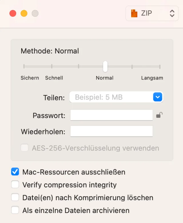Enable Verify compression integrity
183x223 pixels.
pos(15,185)
